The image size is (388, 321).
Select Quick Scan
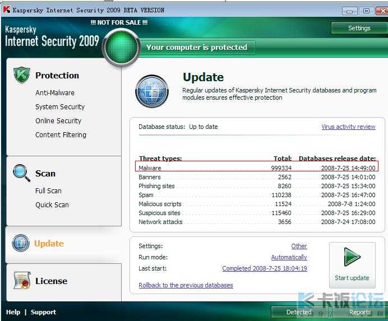coord(52,205)
